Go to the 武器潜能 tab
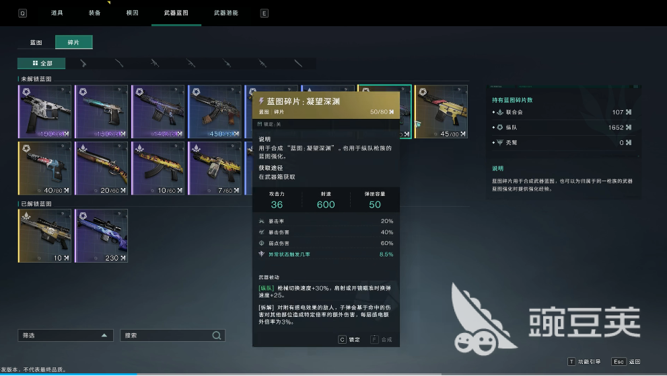The height and width of the screenshot is (376, 667). point(226,13)
